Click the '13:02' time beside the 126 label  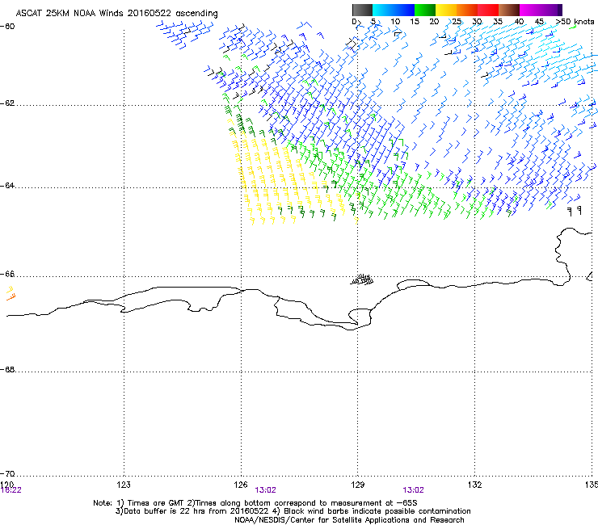[x=265, y=490]
